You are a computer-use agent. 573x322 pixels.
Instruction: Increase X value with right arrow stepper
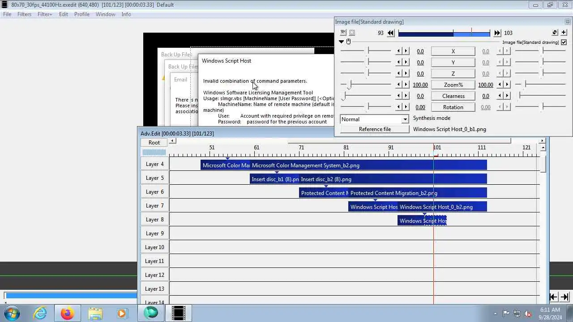pyautogui.click(x=406, y=51)
